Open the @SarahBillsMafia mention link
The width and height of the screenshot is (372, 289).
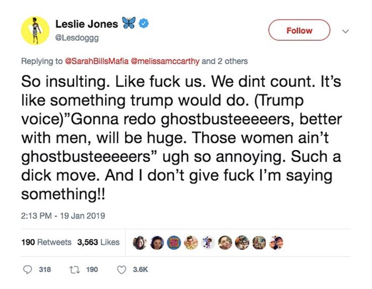[93, 61]
